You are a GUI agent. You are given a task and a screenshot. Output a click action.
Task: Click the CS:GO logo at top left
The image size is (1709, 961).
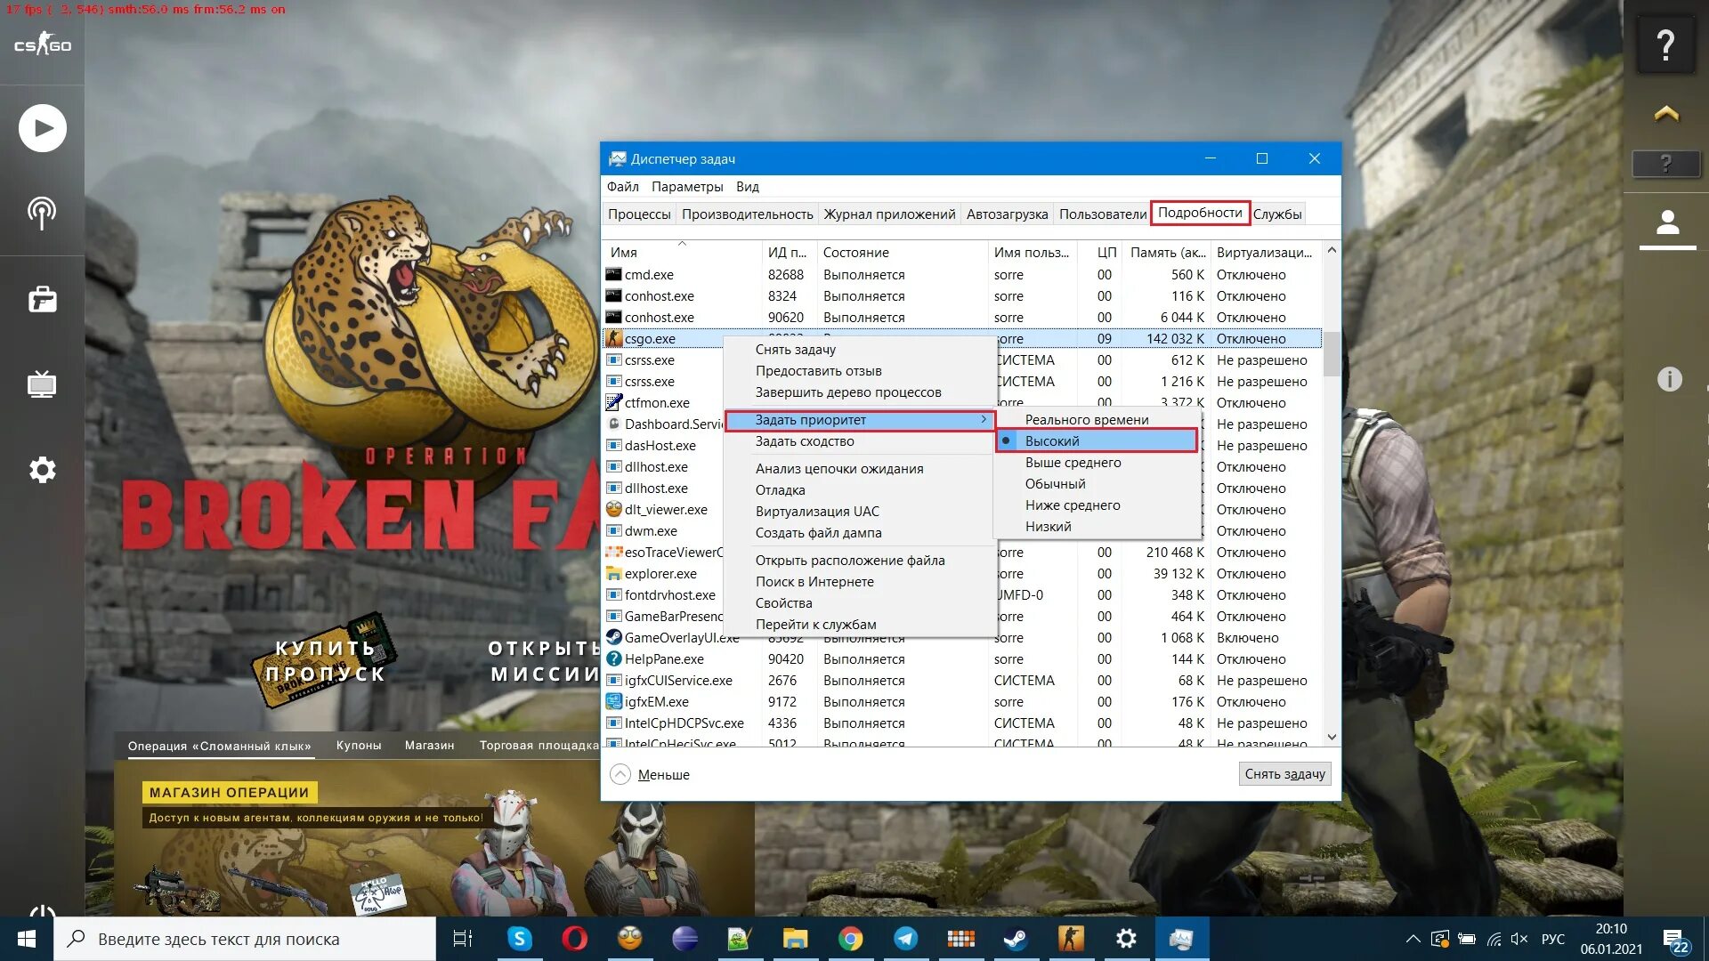tap(42, 44)
